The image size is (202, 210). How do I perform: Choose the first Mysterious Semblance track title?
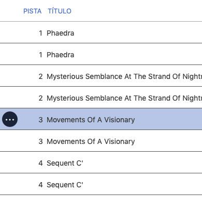click(124, 76)
